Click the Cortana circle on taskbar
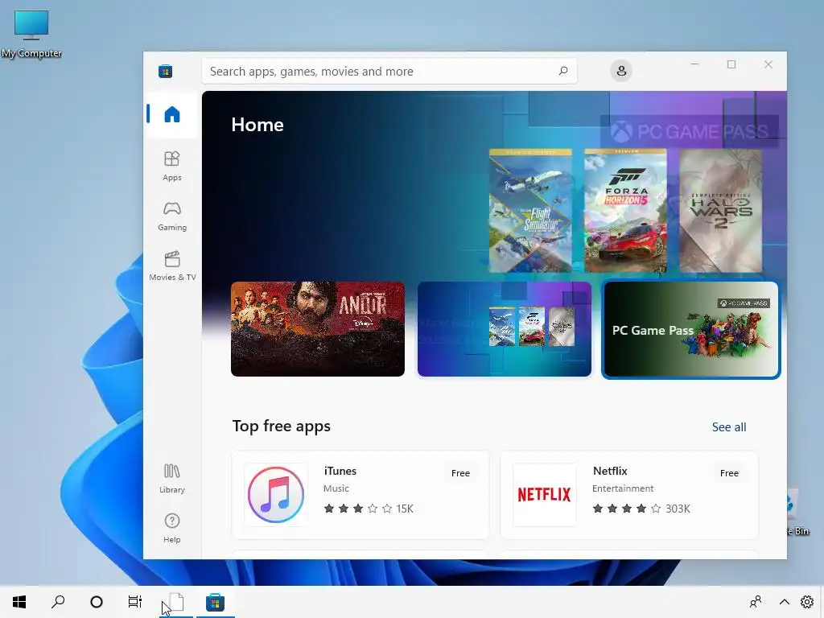 (x=97, y=602)
